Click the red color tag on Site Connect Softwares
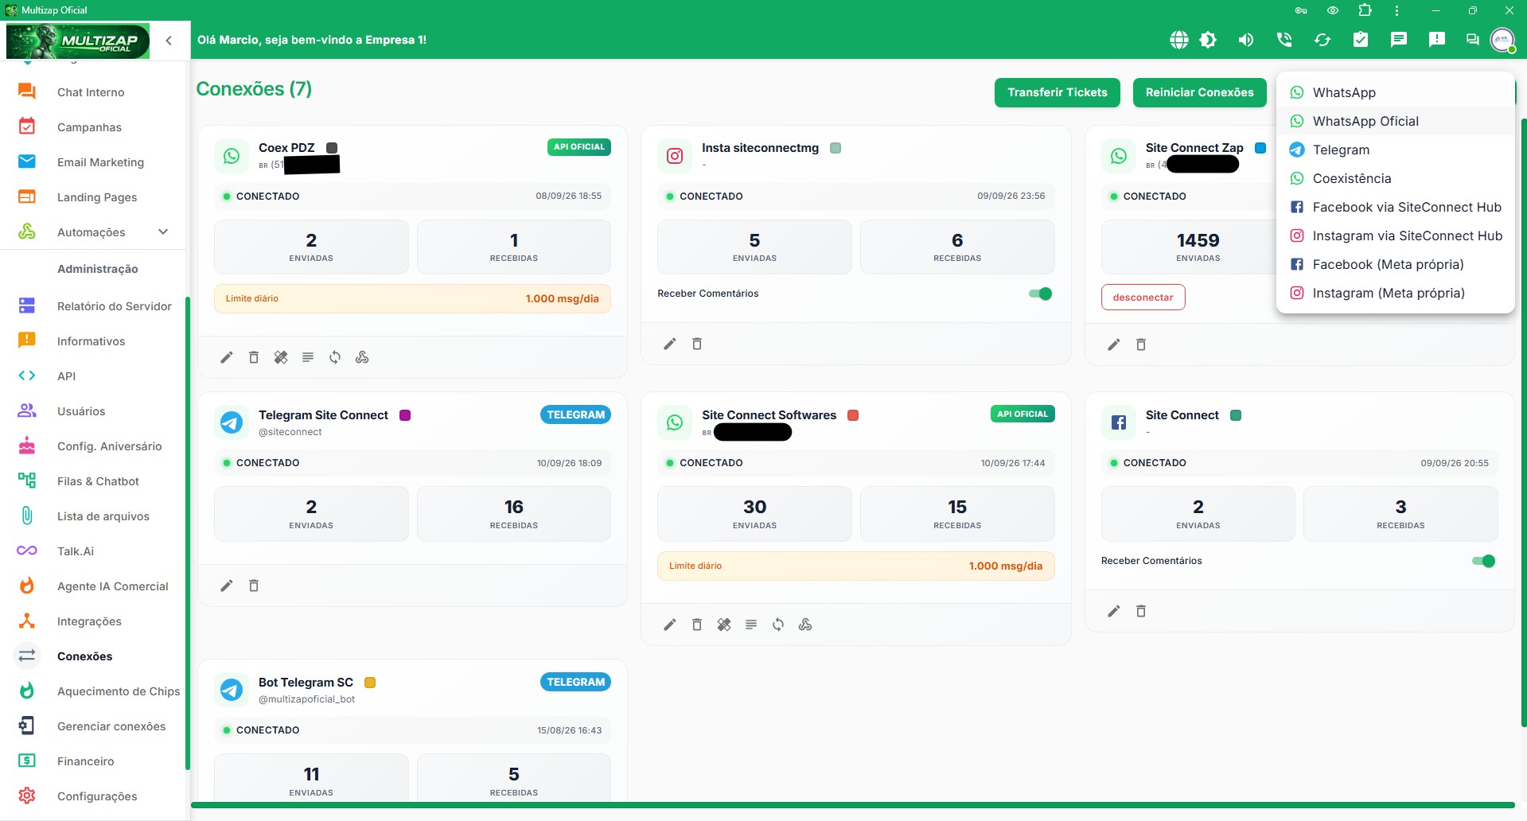 pyautogui.click(x=853, y=415)
